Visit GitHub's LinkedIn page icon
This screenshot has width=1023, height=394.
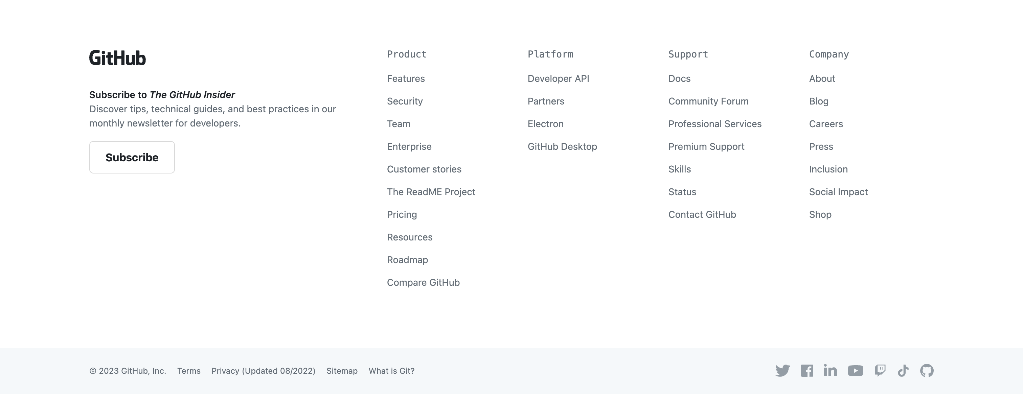(x=831, y=371)
